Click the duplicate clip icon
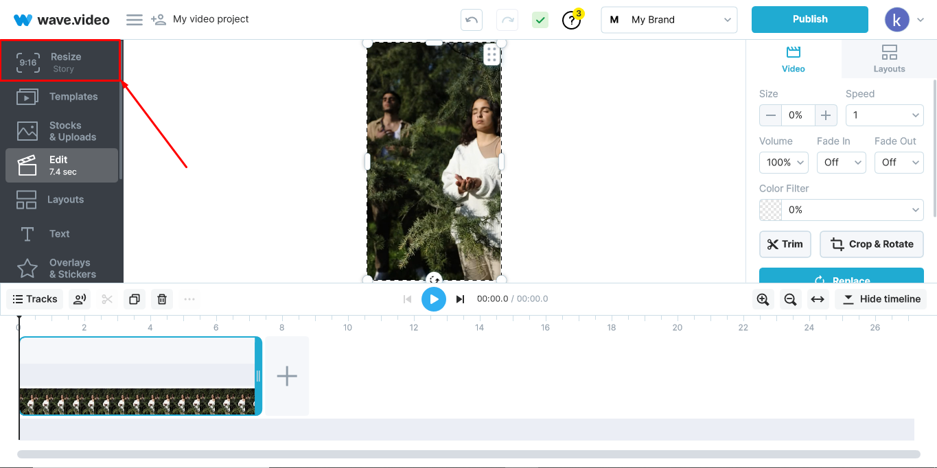Image resolution: width=937 pixels, height=468 pixels. point(135,299)
